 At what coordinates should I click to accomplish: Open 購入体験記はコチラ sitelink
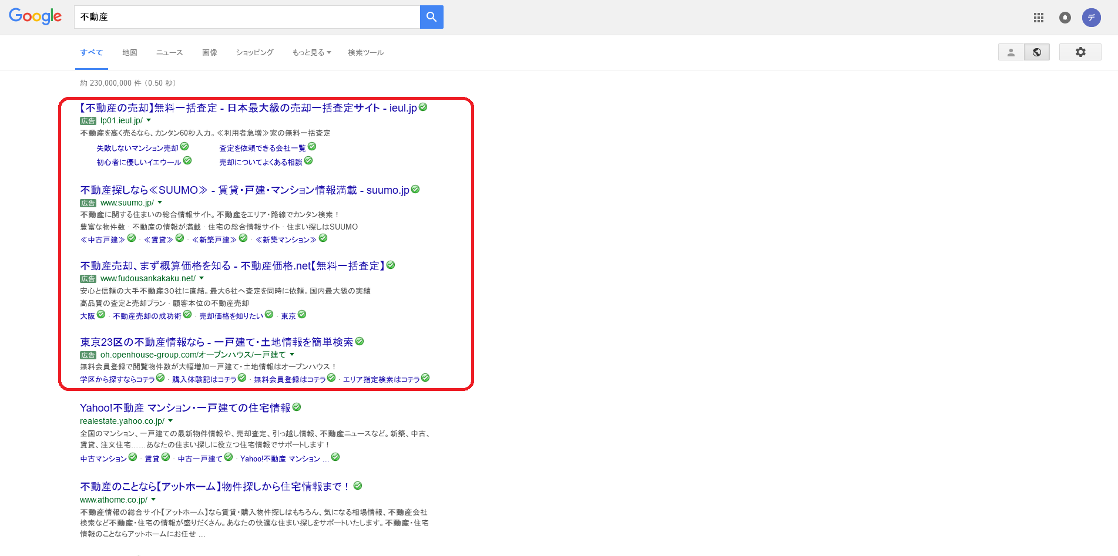tap(204, 380)
